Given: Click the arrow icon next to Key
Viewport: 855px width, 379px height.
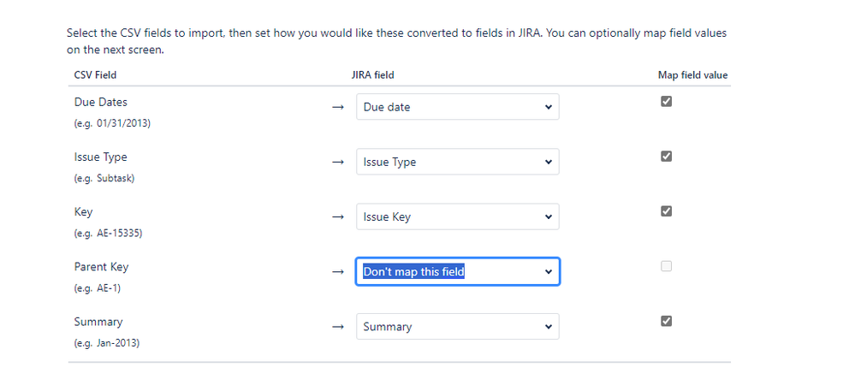Looking at the screenshot, I should tap(338, 216).
